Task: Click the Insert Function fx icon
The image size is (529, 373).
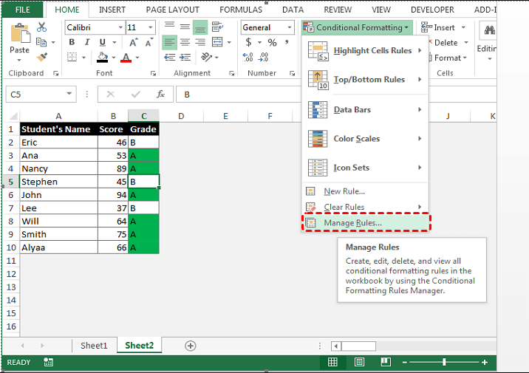Action: 160,95
